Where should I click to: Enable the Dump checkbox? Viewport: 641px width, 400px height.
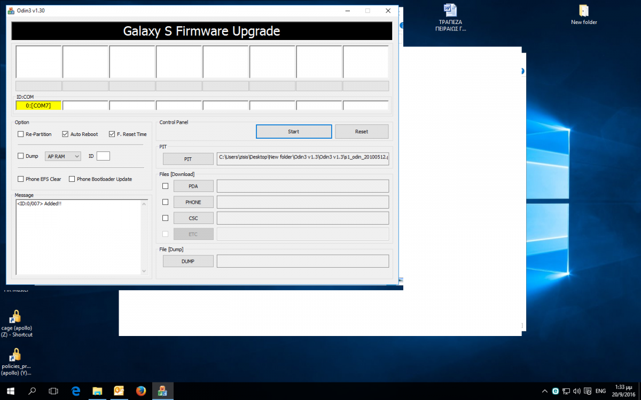tap(21, 156)
